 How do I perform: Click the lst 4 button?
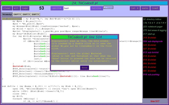(x=135, y=8)
